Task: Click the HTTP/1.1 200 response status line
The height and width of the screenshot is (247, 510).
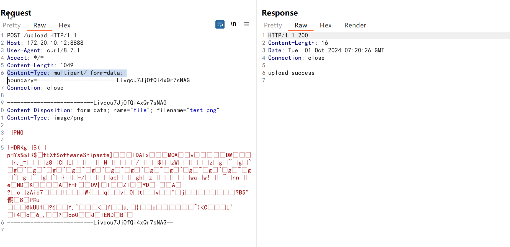Action: click(288, 35)
